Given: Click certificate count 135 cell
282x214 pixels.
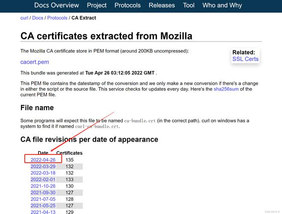Looking at the screenshot, I should [69, 160].
